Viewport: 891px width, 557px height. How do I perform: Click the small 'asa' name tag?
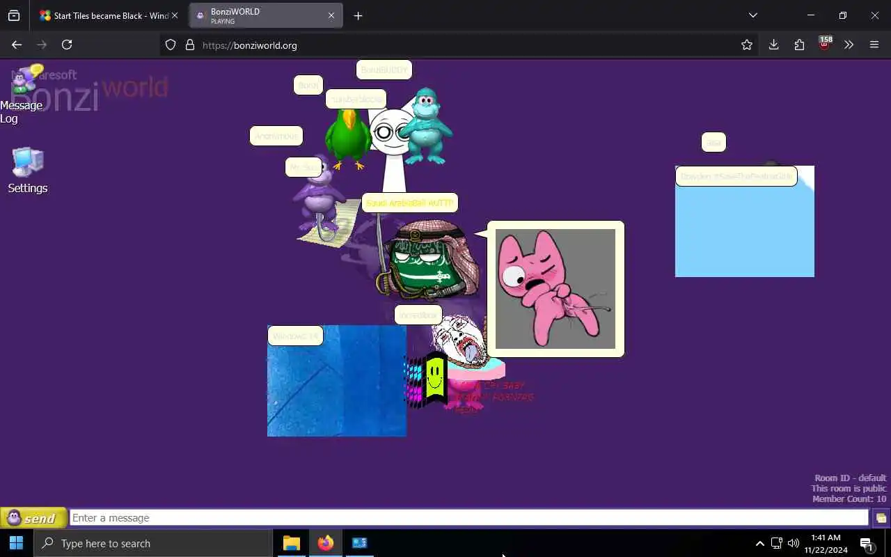coord(713,142)
